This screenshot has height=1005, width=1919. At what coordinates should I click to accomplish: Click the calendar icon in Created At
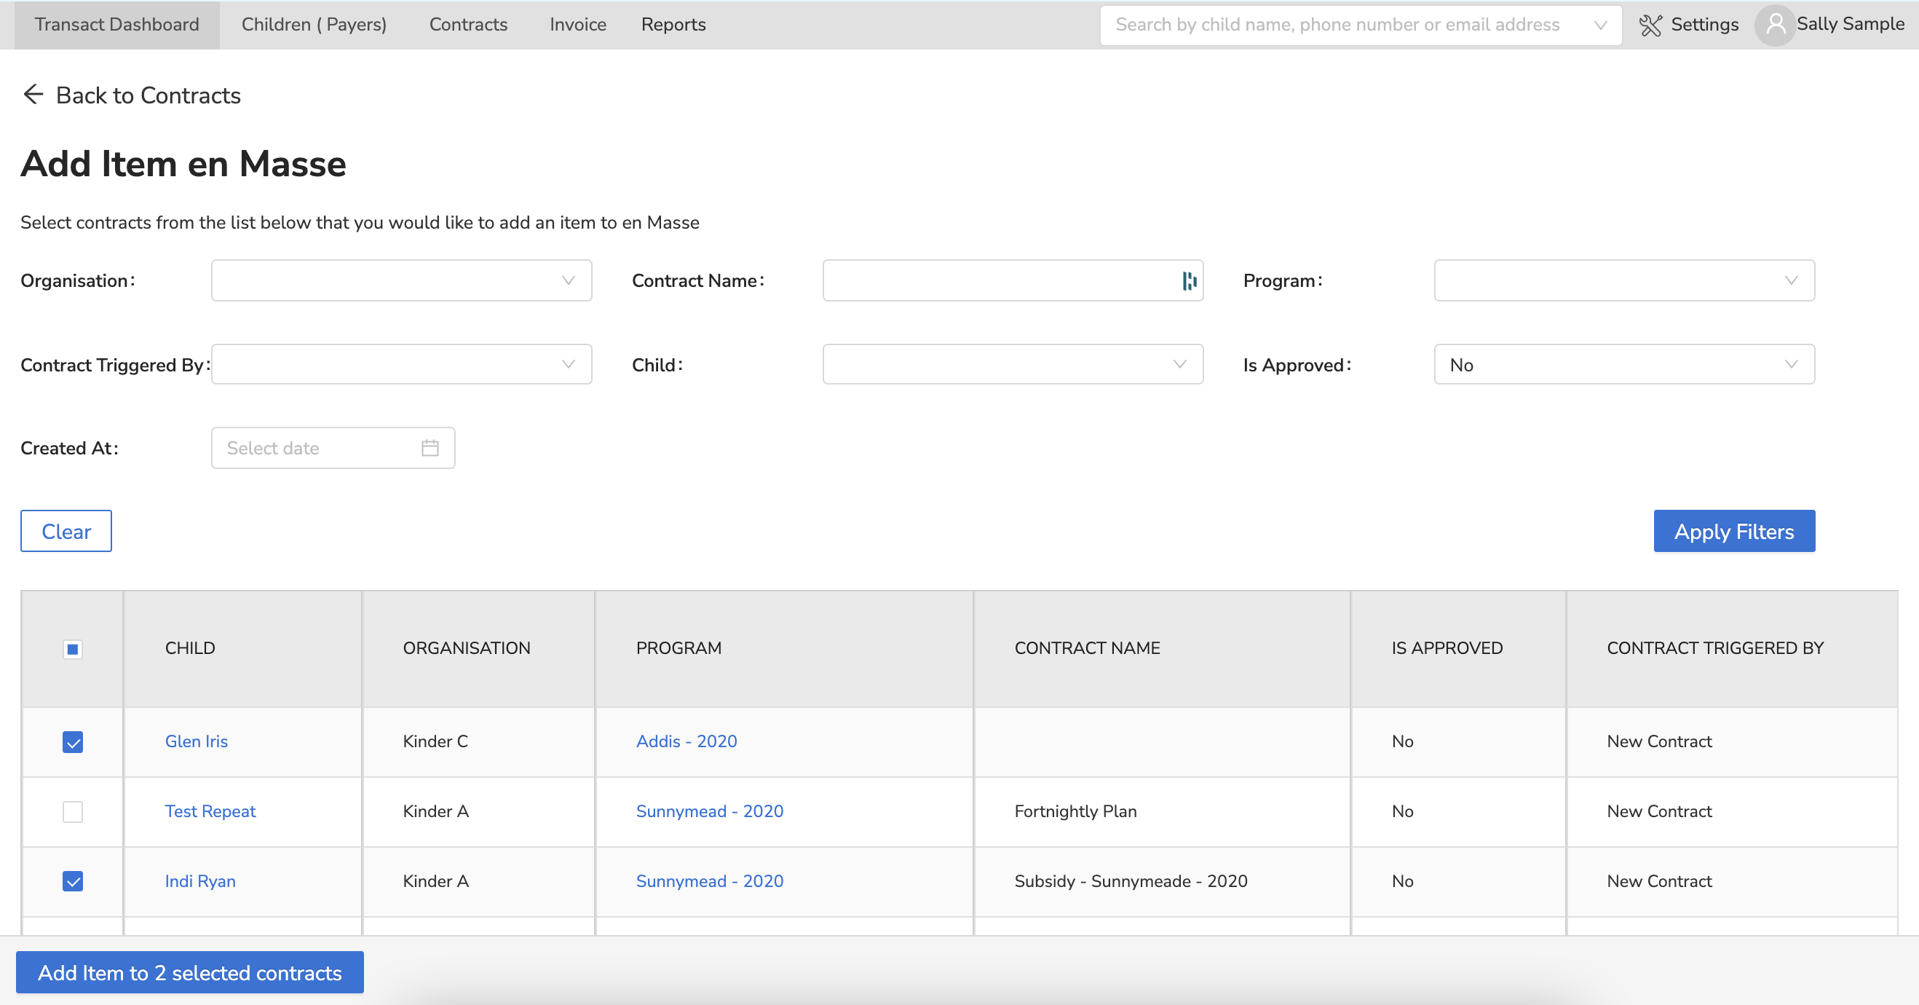coord(430,448)
